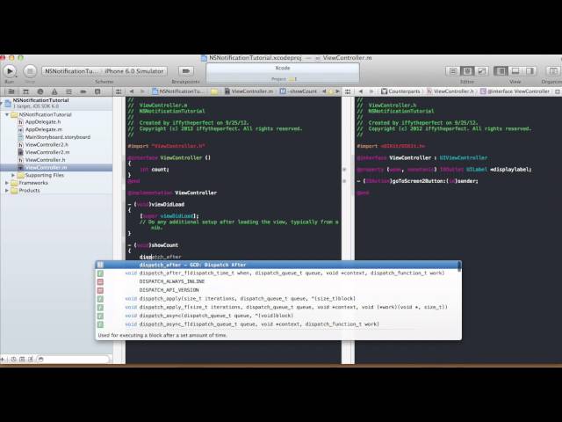Toggle recent files filter below navigator
Image resolution: width=562 pixels, height=422 pixels.
[x=14, y=359]
